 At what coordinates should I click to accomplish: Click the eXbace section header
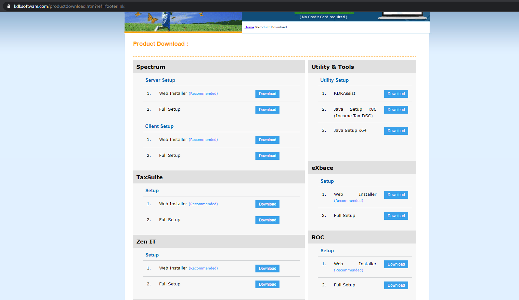click(362, 168)
